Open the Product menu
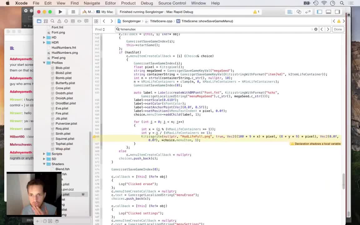360x225 pixels. [128, 3]
